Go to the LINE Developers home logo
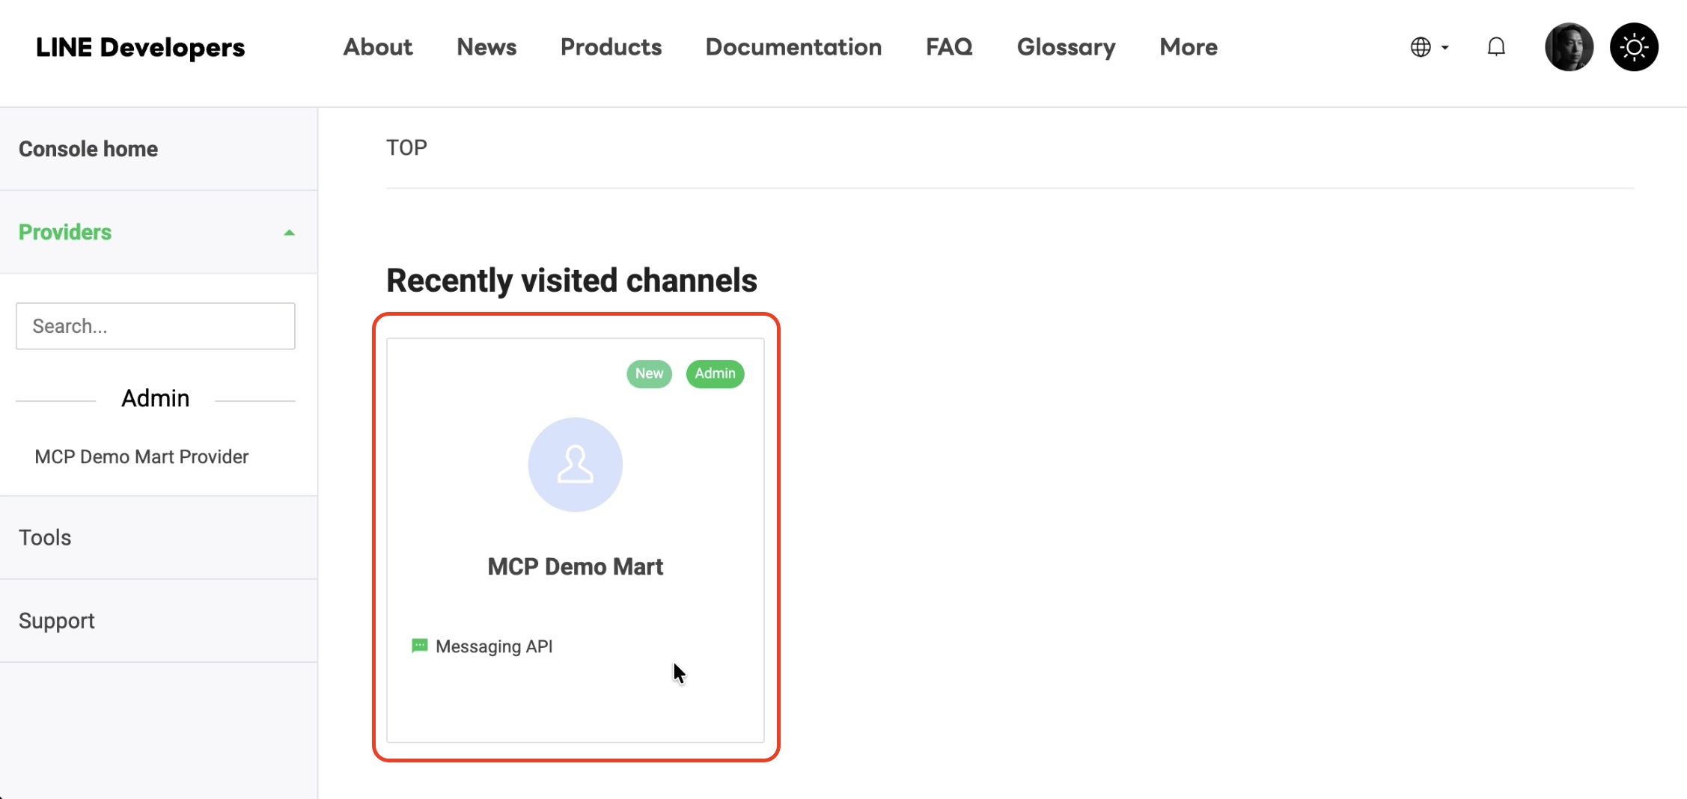The width and height of the screenshot is (1687, 799). (x=140, y=47)
